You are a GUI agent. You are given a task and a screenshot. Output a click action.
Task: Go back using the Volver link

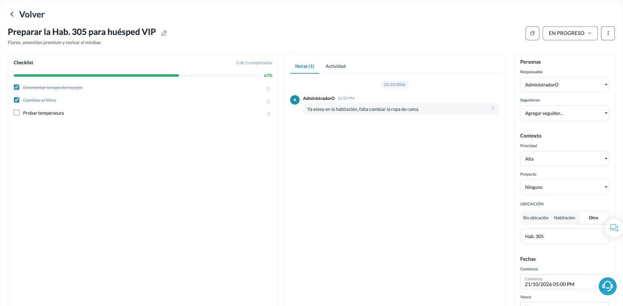coord(32,14)
